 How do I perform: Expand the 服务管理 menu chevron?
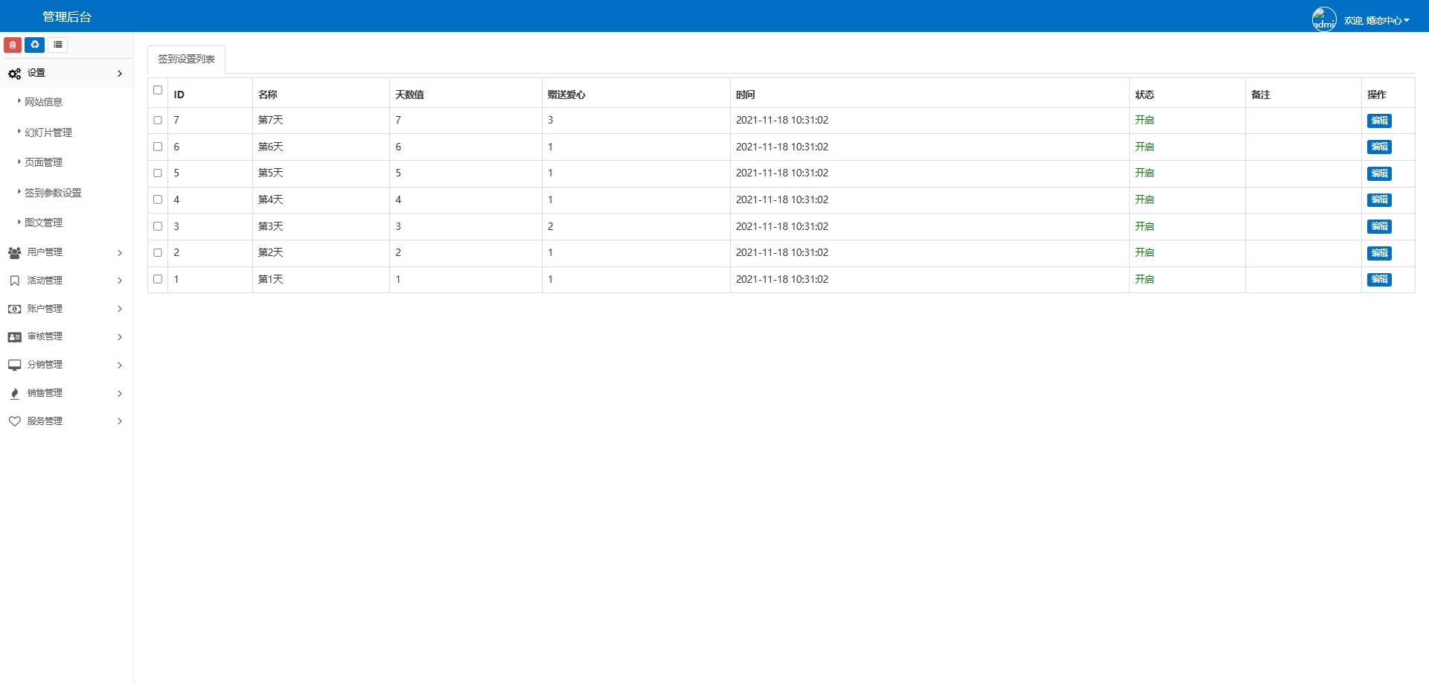(x=120, y=421)
